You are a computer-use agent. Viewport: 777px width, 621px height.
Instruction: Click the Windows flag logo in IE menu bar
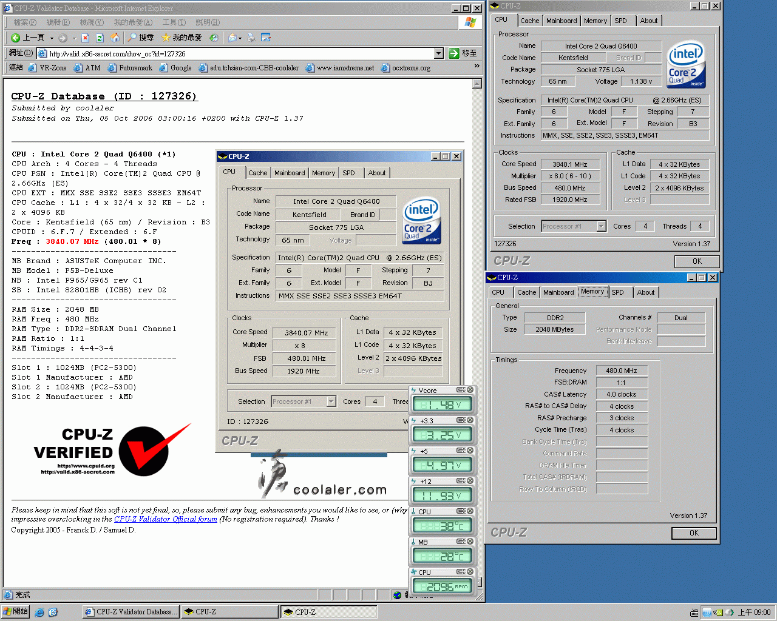pos(470,22)
